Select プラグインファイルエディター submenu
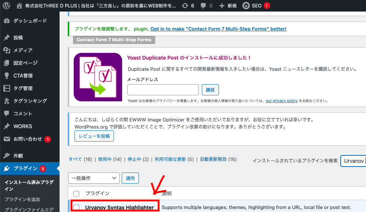This screenshot has height=212, width=366. [x=29, y=210]
